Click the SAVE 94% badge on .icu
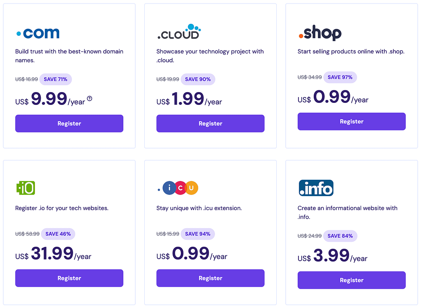 coord(198,234)
